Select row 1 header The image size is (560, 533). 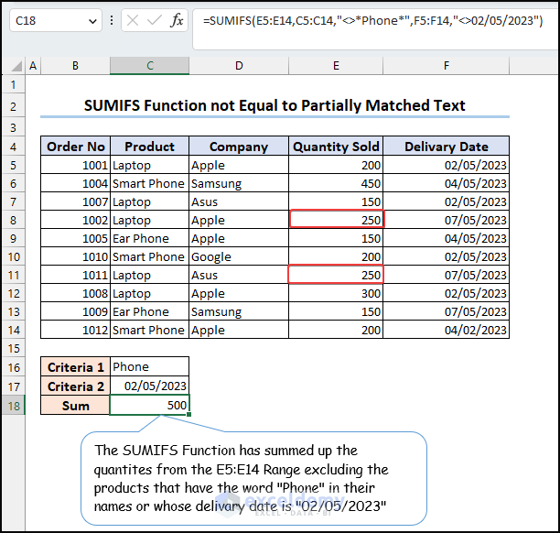13,85
